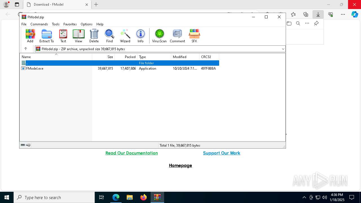
Task: Open the browser Settings and more menu
Action: (x=343, y=14)
